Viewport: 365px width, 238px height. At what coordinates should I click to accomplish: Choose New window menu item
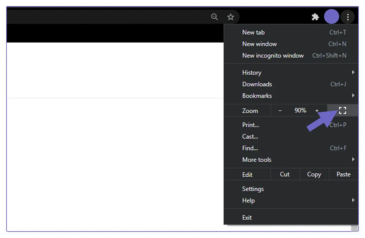point(291,44)
